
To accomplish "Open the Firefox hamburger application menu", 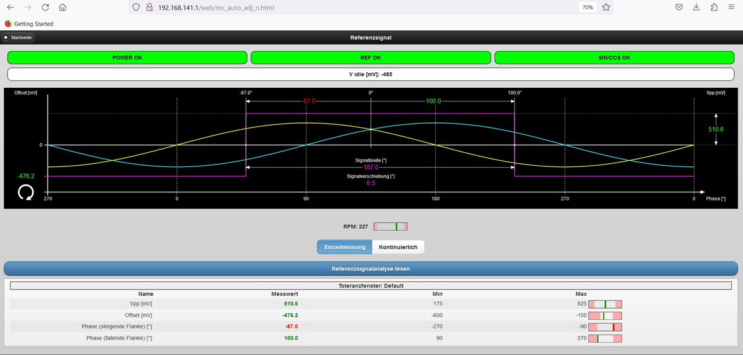I will 732,7.
